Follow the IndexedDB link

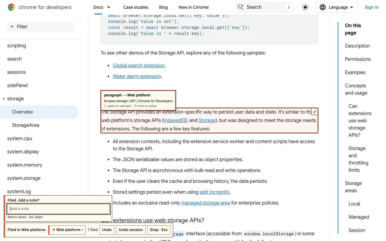[175, 120]
